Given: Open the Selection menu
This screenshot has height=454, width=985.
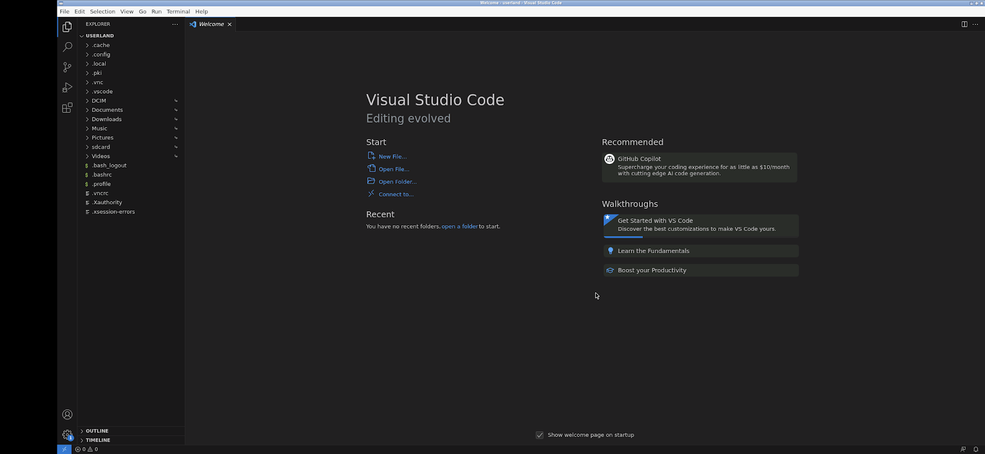Looking at the screenshot, I should [x=102, y=11].
